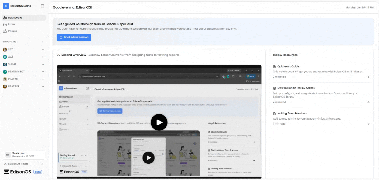This screenshot has width=379, height=180.
Task: Click the Inviting Team Members document icon
Action: click(274, 114)
